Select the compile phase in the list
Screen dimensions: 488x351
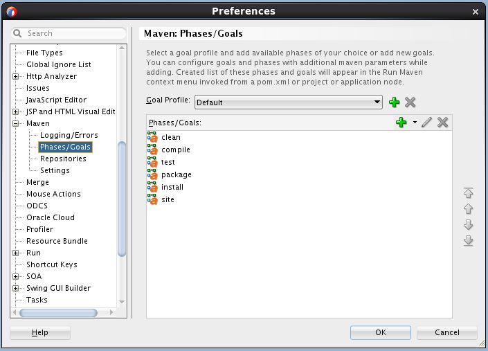pyautogui.click(x=175, y=150)
